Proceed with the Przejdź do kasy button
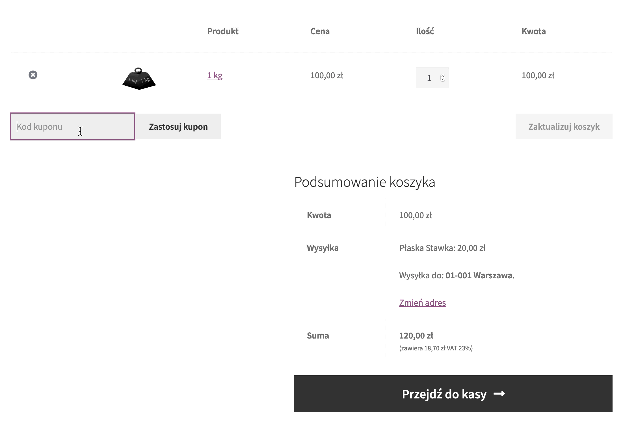Image resolution: width=623 pixels, height=425 pixels. point(453,394)
